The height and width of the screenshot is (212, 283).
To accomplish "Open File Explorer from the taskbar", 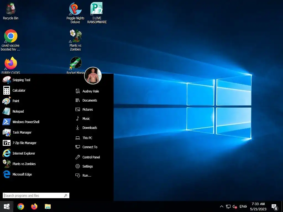I will [x=48, y=206].
